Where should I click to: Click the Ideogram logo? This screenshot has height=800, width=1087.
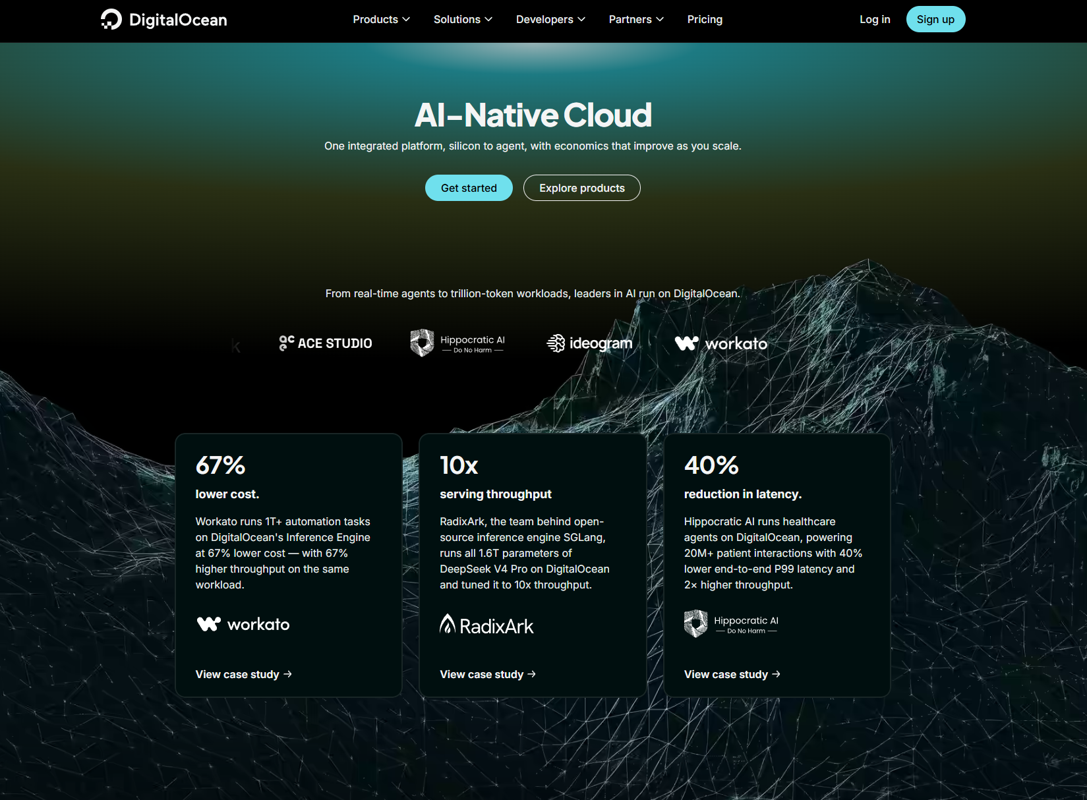(x=589, y=343)
